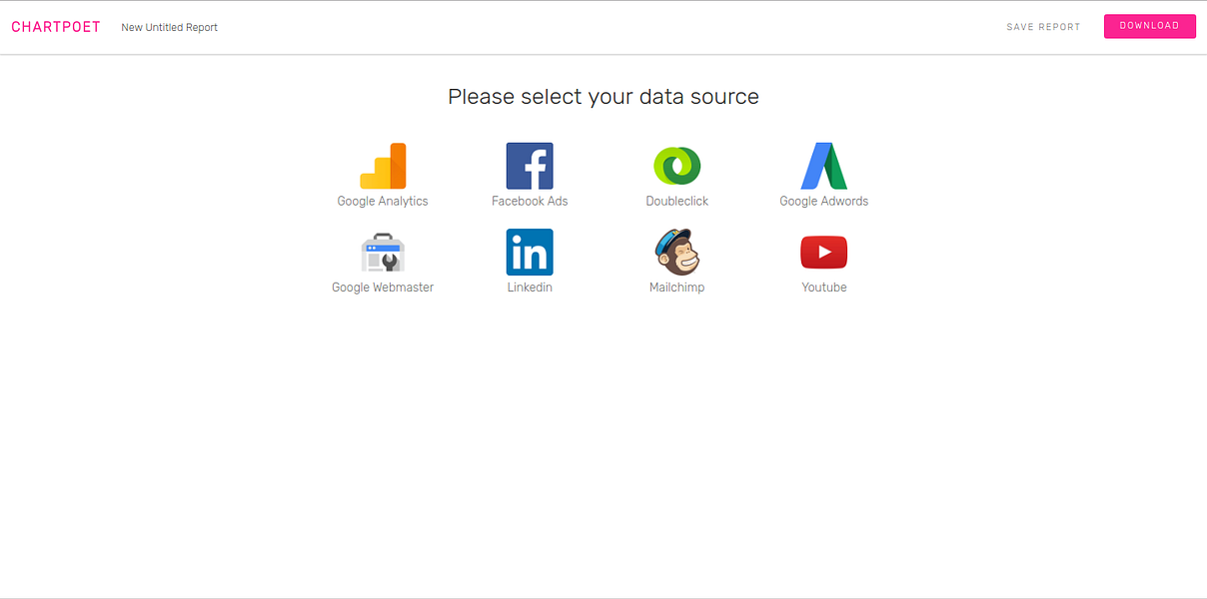Select the Linkedin logo icon

point(530,252)
